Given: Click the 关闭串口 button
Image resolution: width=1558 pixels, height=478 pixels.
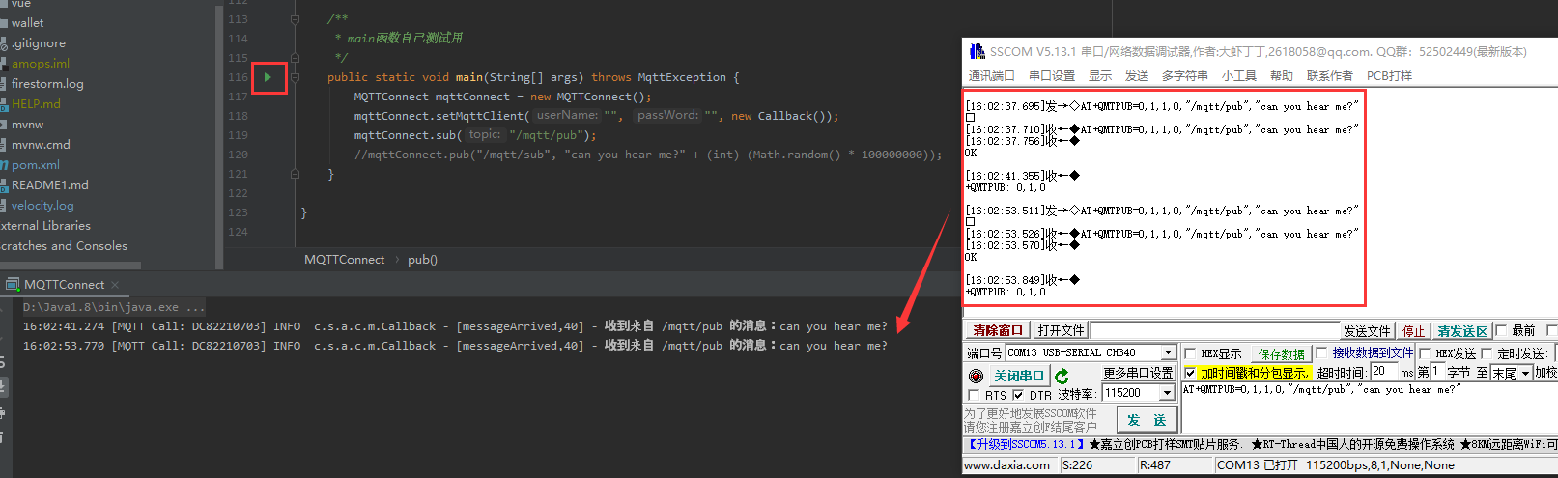Looking at the screenshot, I should tap(1019, 376).
